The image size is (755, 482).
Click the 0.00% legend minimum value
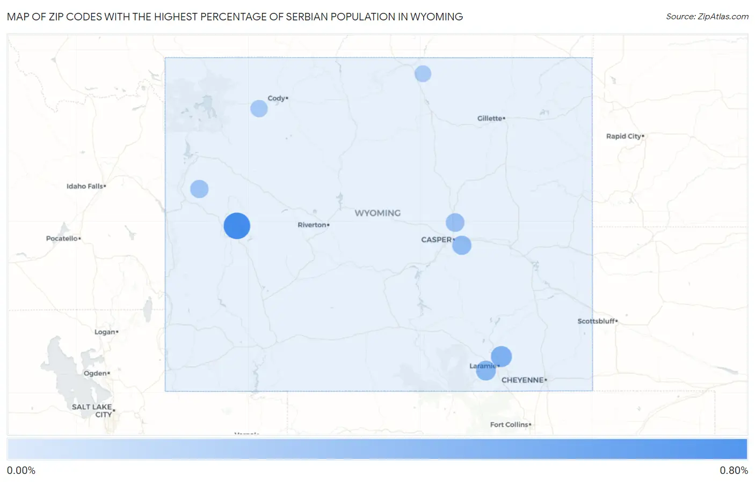coord(21,470)
